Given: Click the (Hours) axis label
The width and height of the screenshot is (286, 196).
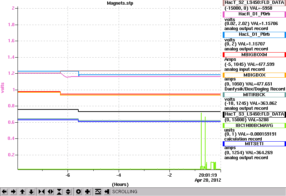Looking at the screenshot, I should (120, 185).
